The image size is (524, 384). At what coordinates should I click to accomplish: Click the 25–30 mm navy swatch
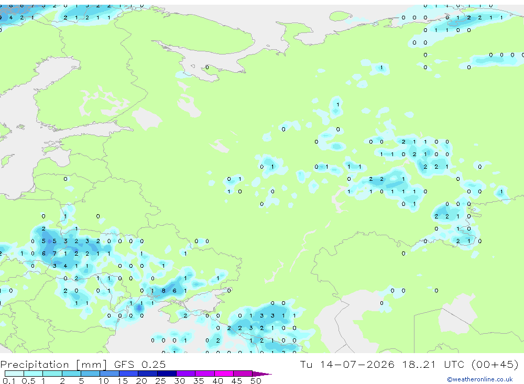[x=167, y=374]
